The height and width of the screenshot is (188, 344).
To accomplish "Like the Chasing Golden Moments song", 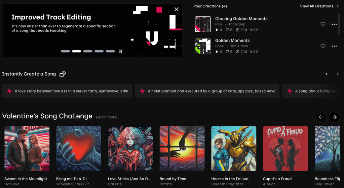I will coord(323,24).
